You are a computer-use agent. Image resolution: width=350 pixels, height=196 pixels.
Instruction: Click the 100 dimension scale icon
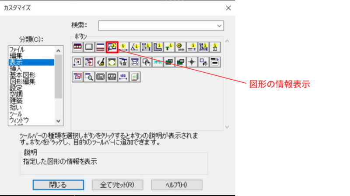pos(123,77)
